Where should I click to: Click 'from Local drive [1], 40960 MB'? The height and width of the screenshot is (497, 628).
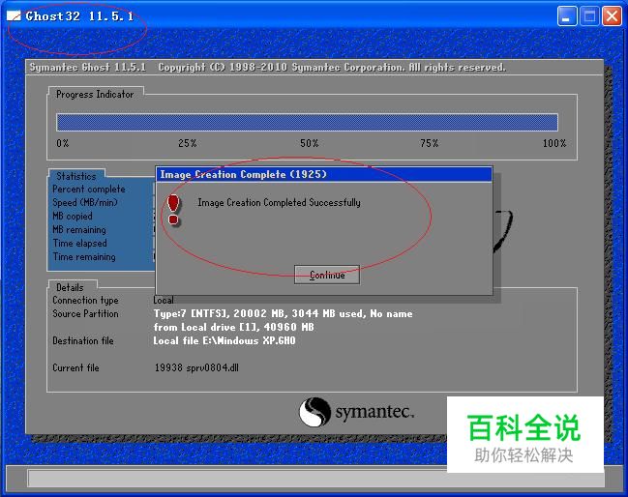[x=234, y=328]
